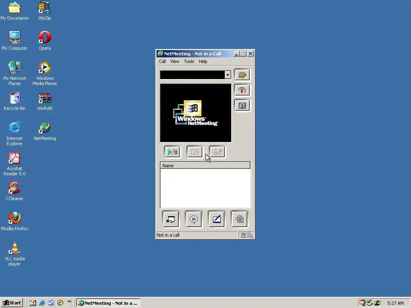Viewport: 411px width, 308px height.
Task: Click the networked computers status bar icon
Action: [250, 235]
